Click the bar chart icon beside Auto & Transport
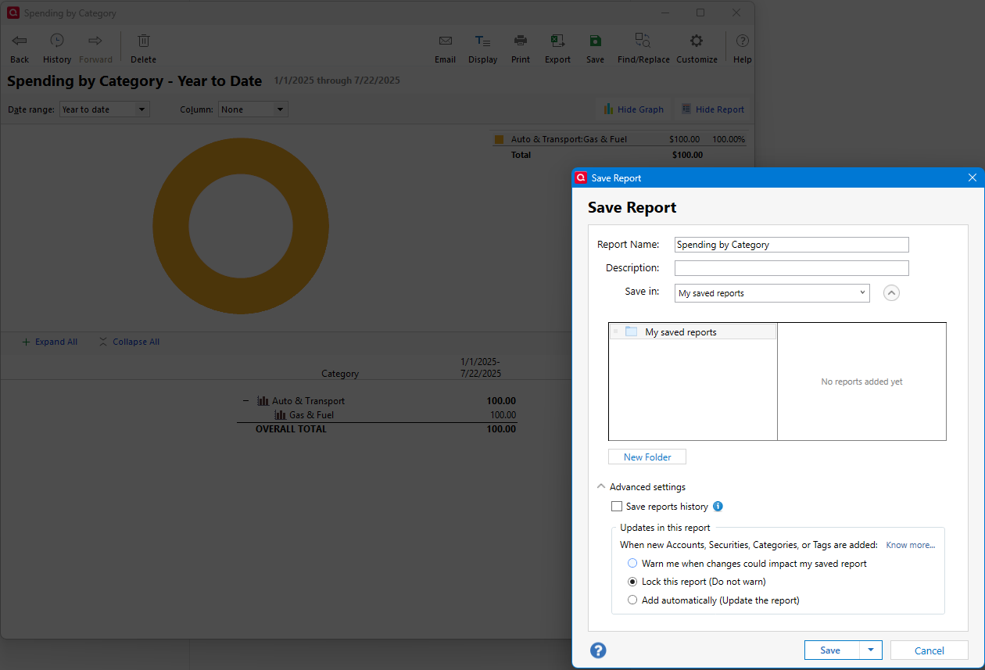The height and width of the screenshot is (670, 985). pyautogui.click(x=263, y=401)
